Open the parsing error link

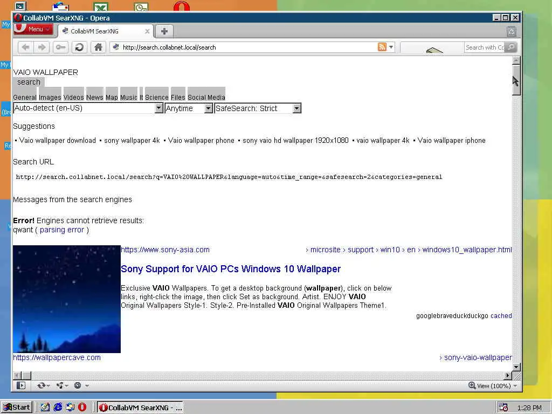62,230
